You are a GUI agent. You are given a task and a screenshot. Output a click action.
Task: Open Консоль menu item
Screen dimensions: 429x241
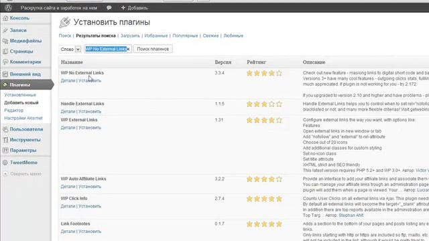click(x=19, y=18)
